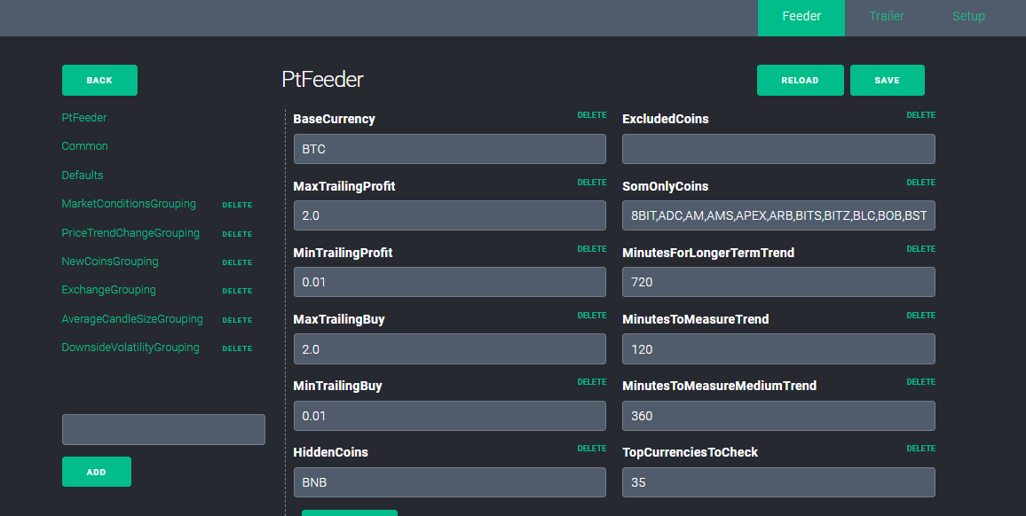1026x516 pixels.
Task: Delete the ExcludedCoins setting
Action: [920, 115]
